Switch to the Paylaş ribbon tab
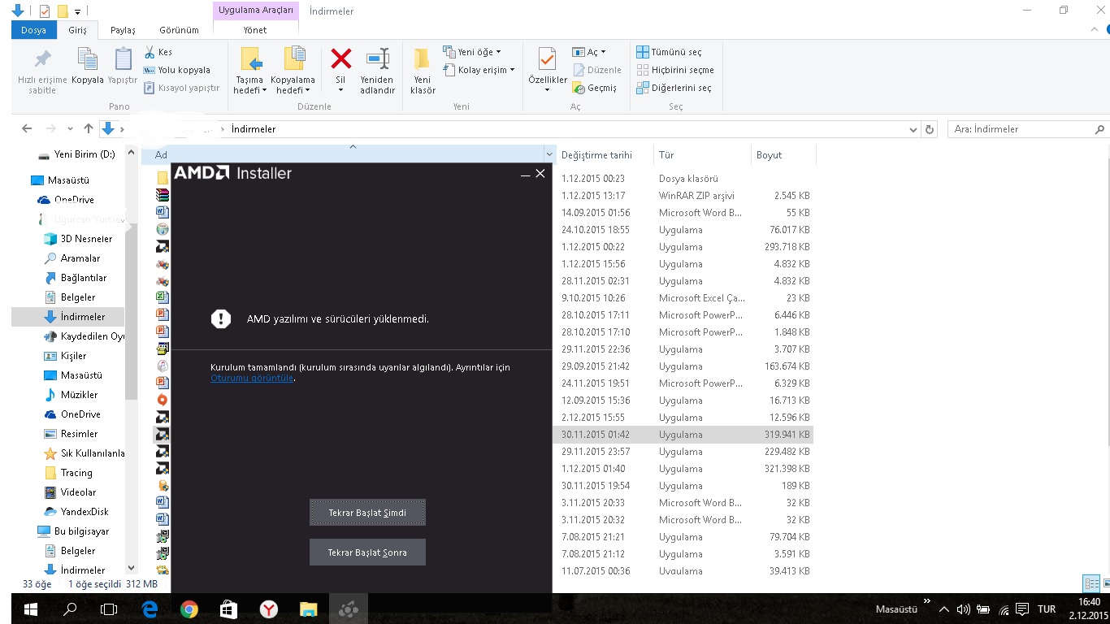The width and height of the screenshot is (1110, 624). coord(123,30)
